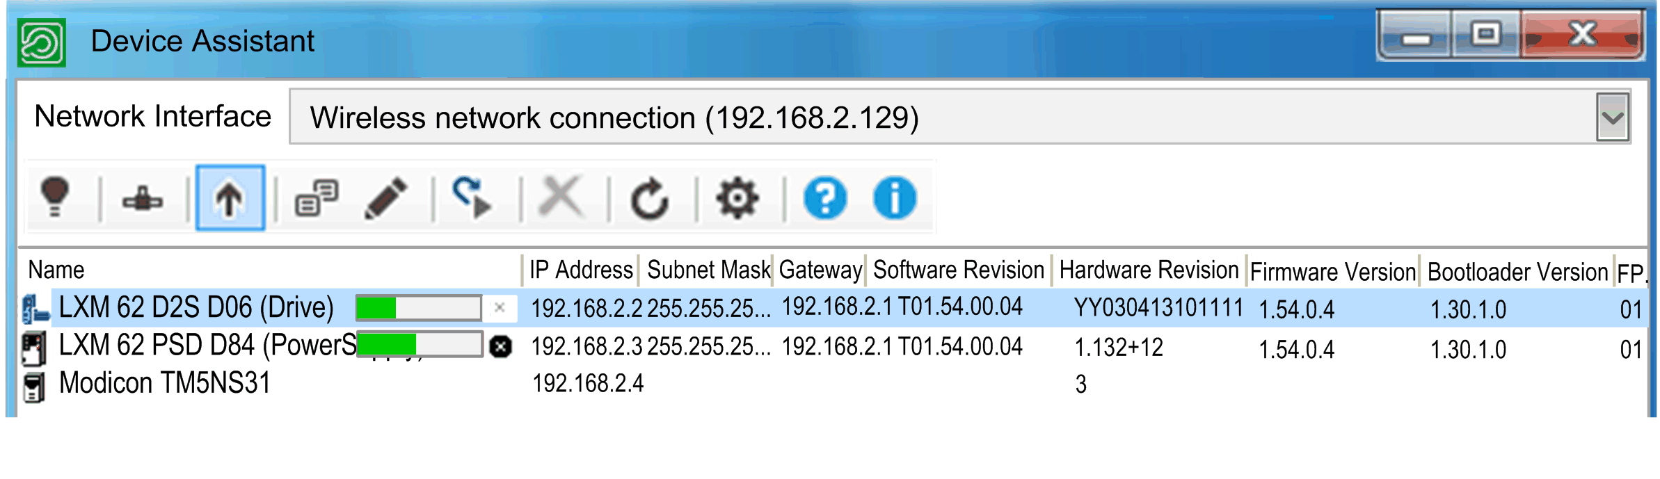Open help with the blue question mark
The height and width of the screenshot is (479, 1660).
click(825, 199)
